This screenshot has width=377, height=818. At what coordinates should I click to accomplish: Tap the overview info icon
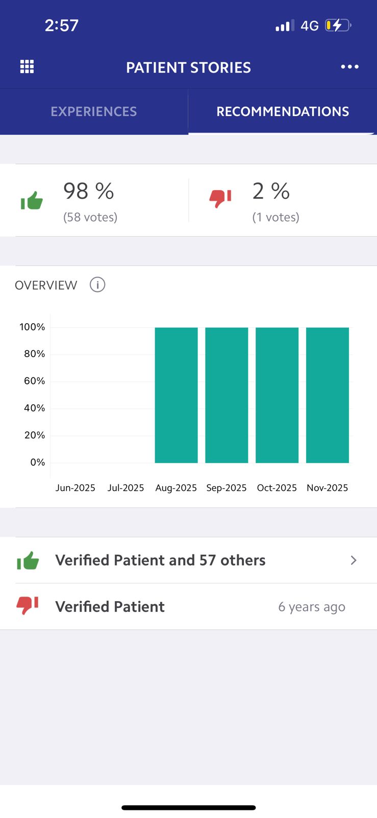click(97, 285)
